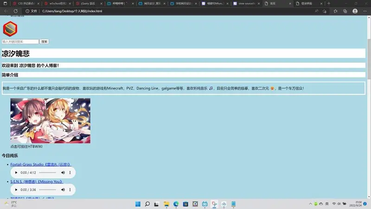Open the Bilibili app on the taskbar
Viewport: 371px width, 209px height.
[205, 204]
